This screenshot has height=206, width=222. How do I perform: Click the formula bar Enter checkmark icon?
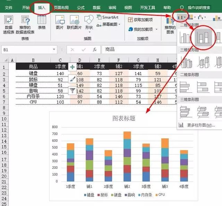coord(84,50)
